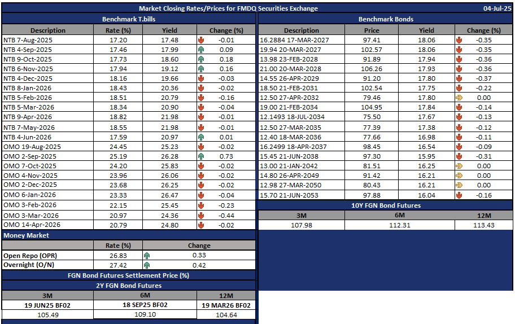The height and width of the screenshot is (324, 515).
Task: Select the Benchmark Bonds section header
Action: pos(386,19)
